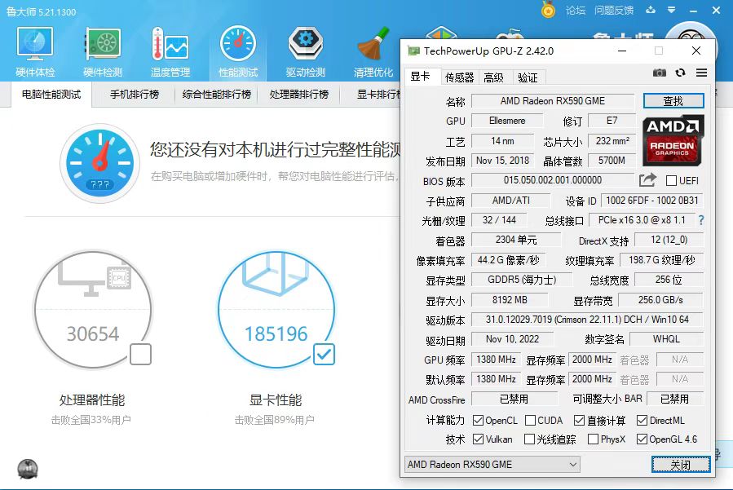Toggle 光线追踪 ray tracing checkbox
The width and height of the screenshot is (733, 490).
[x=529, y=439]
